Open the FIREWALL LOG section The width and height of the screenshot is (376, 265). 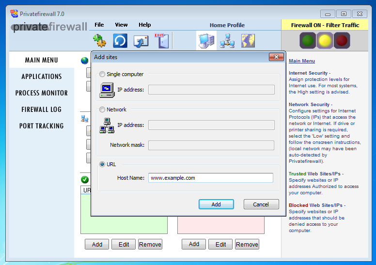pos(42,109)
